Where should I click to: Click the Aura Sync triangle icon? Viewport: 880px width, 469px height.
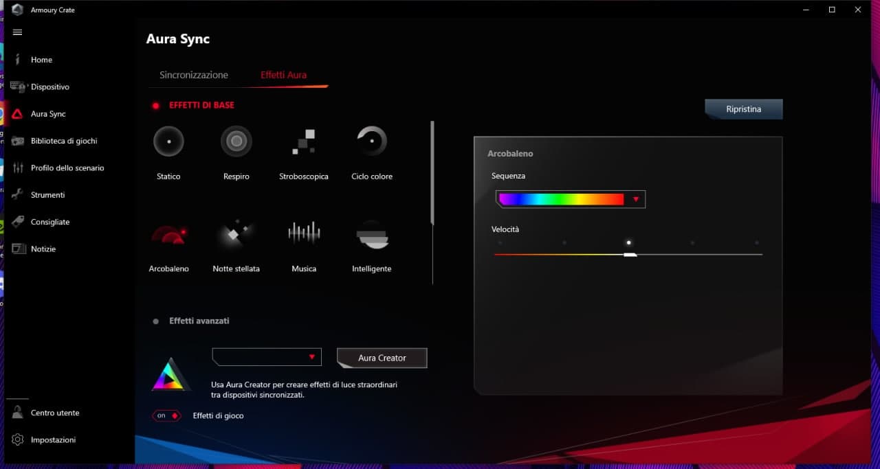(17, 114)
